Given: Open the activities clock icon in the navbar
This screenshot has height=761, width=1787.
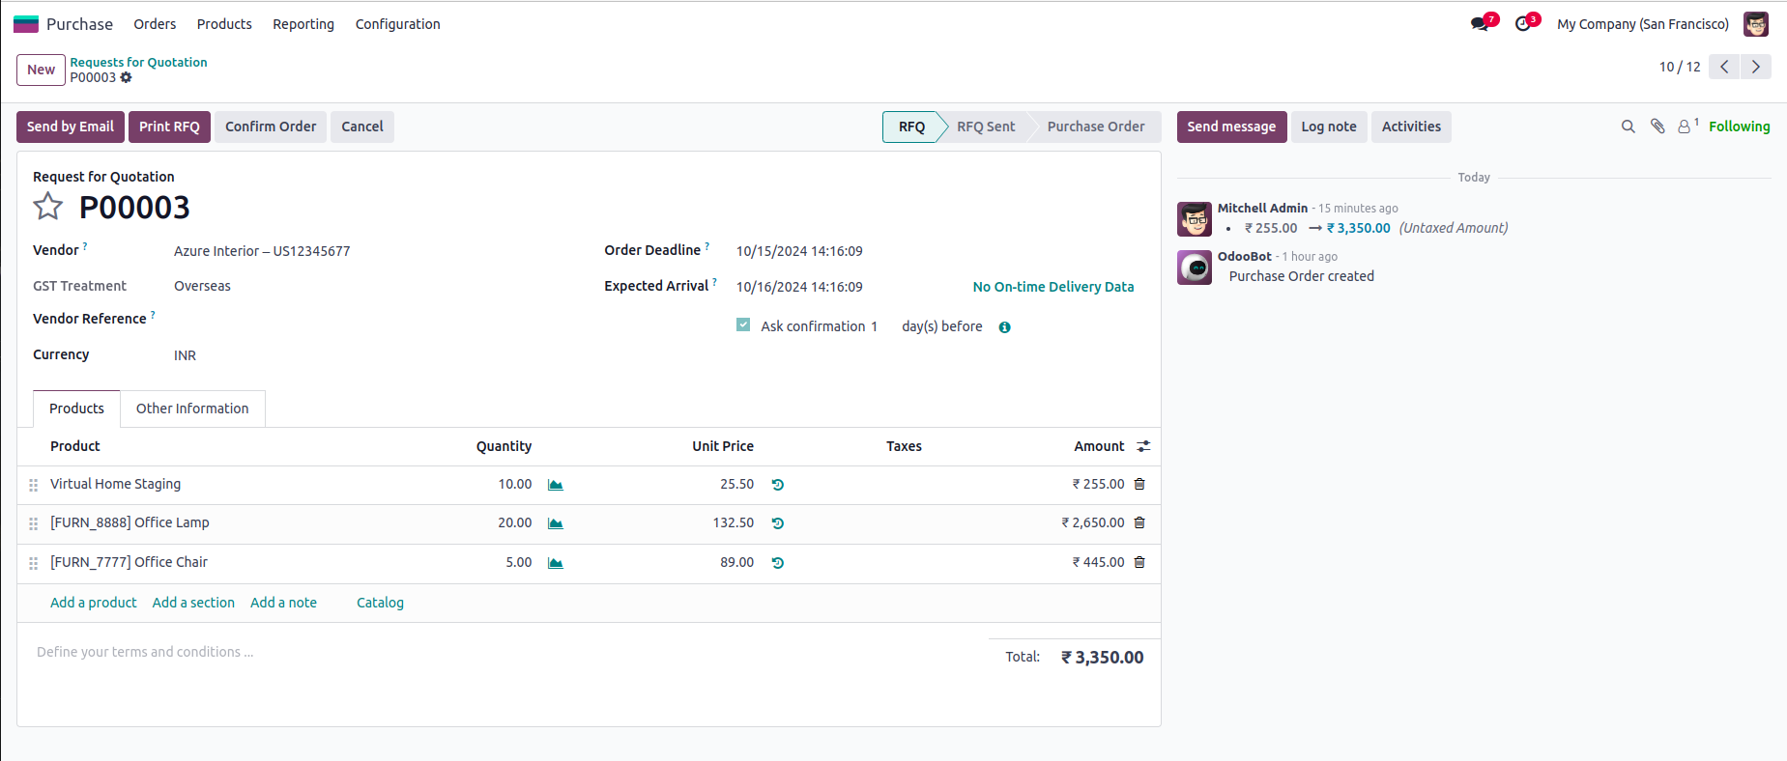Looking at the screenshot, I should (1524, 24).
